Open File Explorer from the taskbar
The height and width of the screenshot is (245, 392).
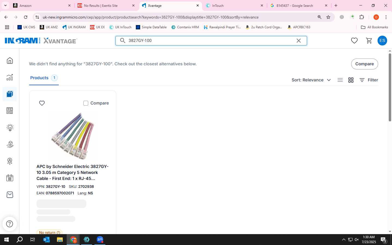tap(60, 240)
